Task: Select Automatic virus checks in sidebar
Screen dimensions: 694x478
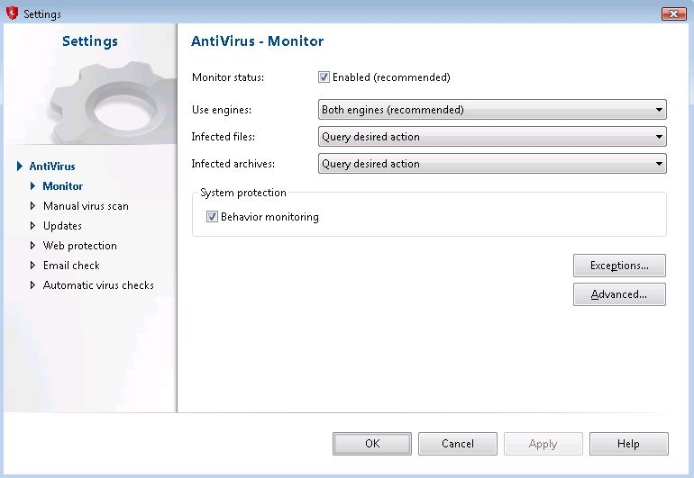Action: [98, 285]
